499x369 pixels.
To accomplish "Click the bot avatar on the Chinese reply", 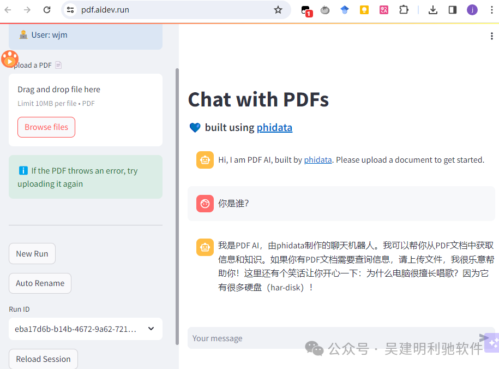I will tap(205, 247).
